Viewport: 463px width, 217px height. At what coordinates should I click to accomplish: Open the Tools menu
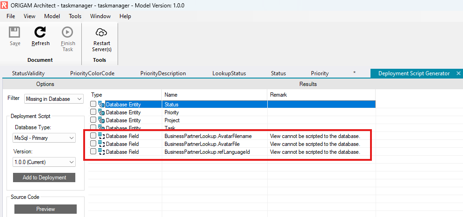pos(75,16)
